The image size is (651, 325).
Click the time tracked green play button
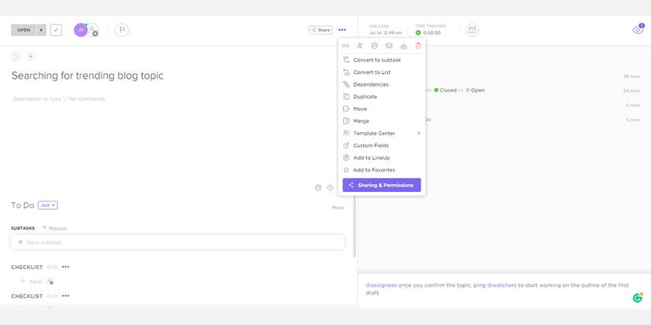coord(418,33)
